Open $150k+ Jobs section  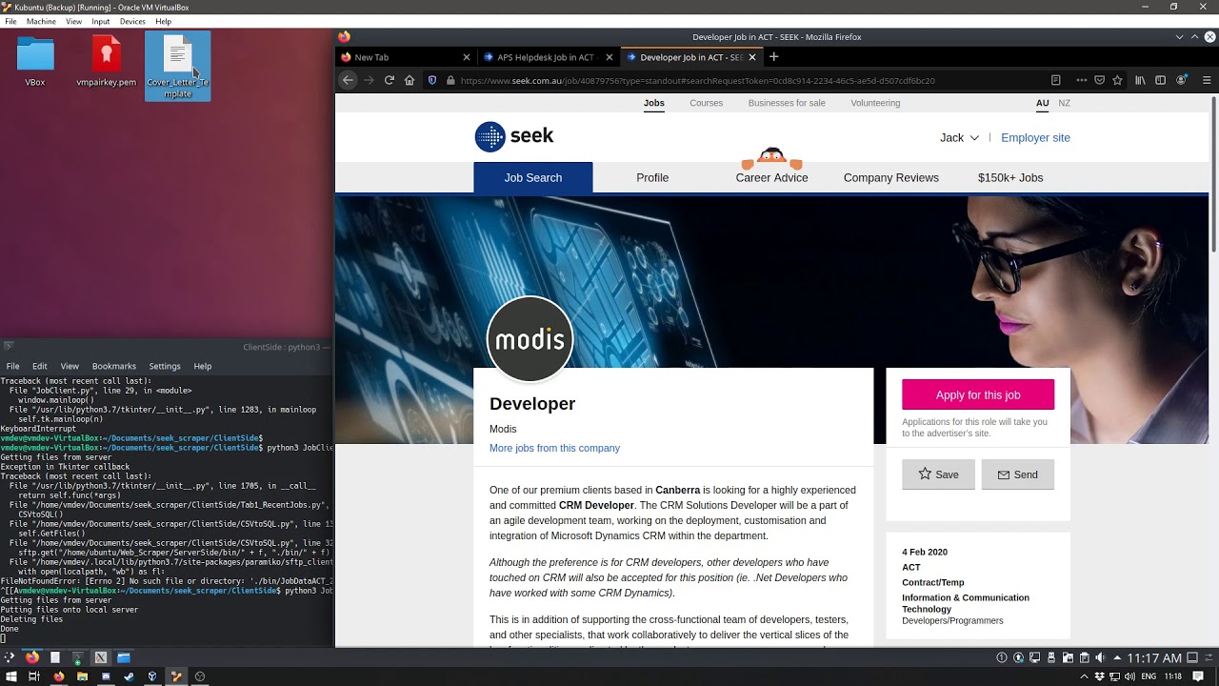pyautogui.click(x=1010, y=178)
